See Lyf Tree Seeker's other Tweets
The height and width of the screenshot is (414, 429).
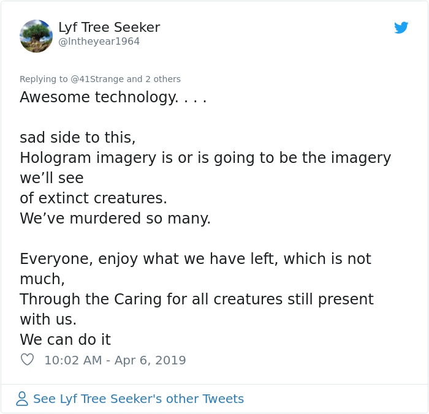(x=138, y=399)
